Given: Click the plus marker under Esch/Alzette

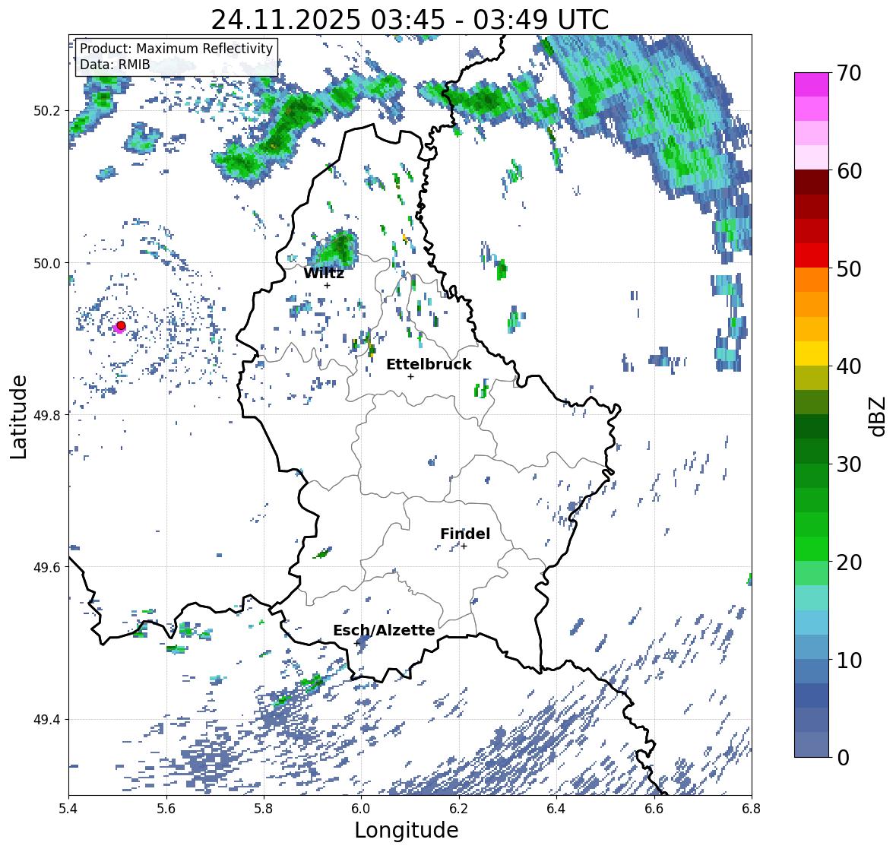Looking at the screenshot, I should (357, 643).
